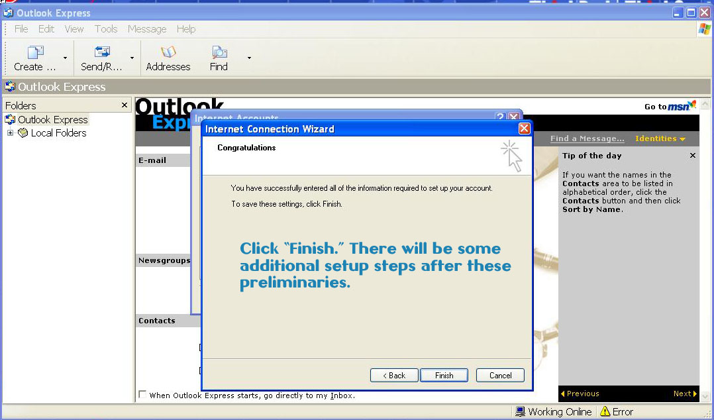Image resolution: width=714 pixels, height=420 pixels.
Task: Click the Find a Message link
Action: [x=587, y=138]
